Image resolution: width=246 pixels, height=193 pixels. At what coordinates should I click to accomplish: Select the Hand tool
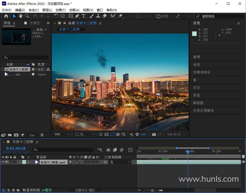[21, 16]
